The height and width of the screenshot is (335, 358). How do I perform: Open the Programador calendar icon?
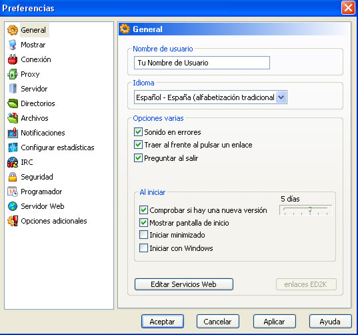coord(13,192)
